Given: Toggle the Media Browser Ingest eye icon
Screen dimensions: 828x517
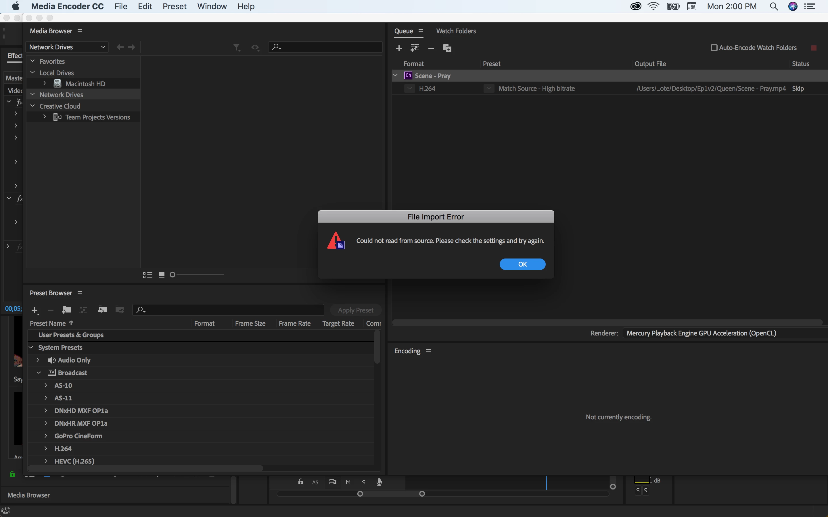Looking at the screenshot, I should pos(255,47).
